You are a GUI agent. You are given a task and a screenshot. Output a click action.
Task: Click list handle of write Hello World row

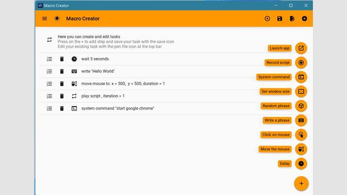[x=50, y=71]
